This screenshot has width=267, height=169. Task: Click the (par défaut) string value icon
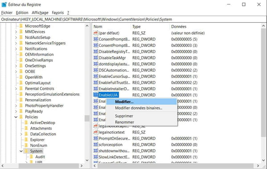pyautogui.click(x=96, y=33)
